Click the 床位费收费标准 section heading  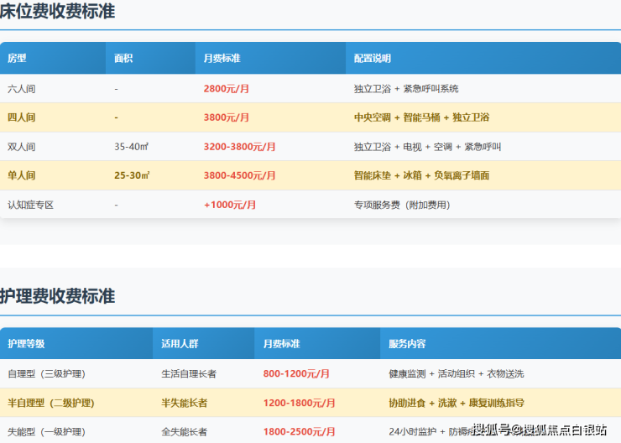(58, 12)
